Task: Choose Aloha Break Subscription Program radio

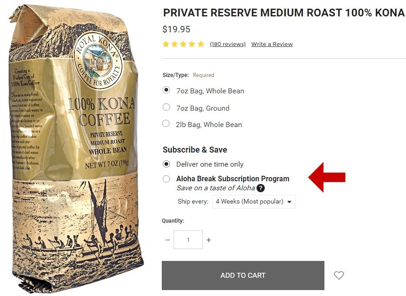Action: pyautogui.click(x=166, y=179)
